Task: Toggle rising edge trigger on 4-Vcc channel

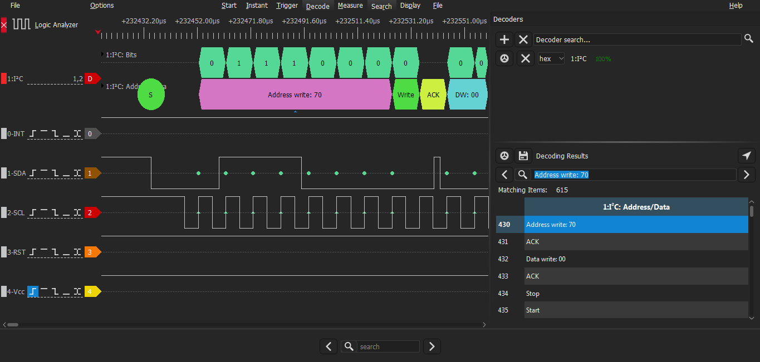Action: click(33, 291)
